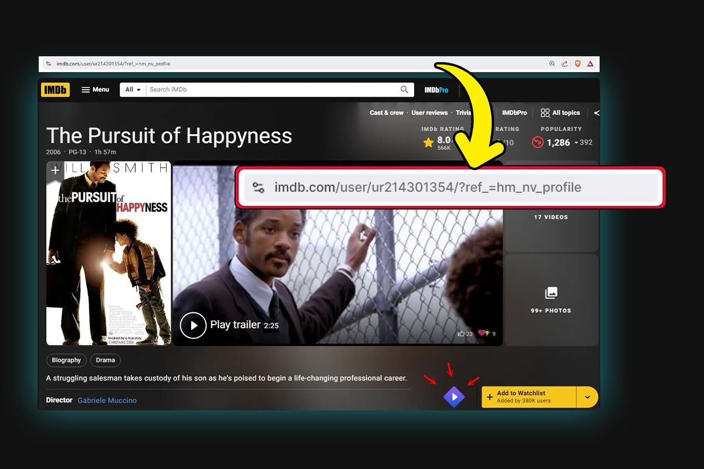Click the PG-13 rating text
This screenshot has height=469, width=704.
77,152
